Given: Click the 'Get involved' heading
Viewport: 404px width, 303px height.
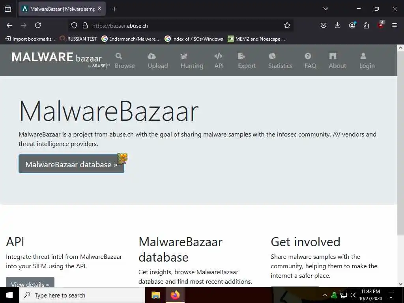Looking at the screenshot, I should pyautogui.click(x=306, y=242).
